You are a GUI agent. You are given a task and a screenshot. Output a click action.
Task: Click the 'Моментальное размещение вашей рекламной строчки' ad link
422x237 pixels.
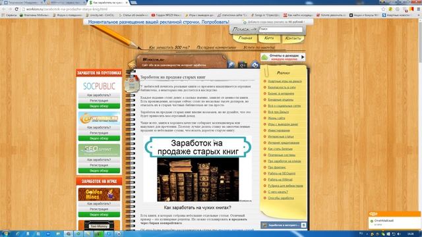(x=159, y=22)
